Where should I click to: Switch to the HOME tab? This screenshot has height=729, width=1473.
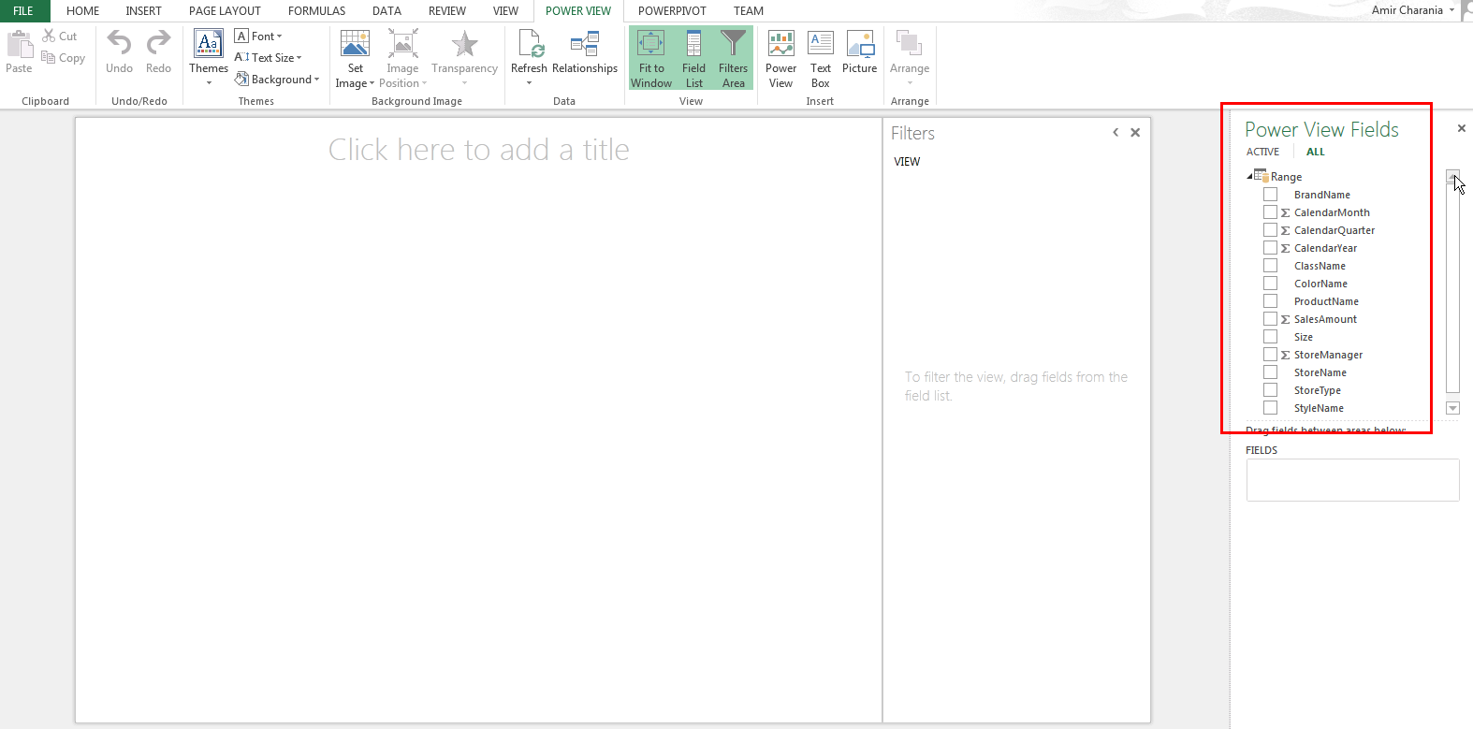[82, 11]
